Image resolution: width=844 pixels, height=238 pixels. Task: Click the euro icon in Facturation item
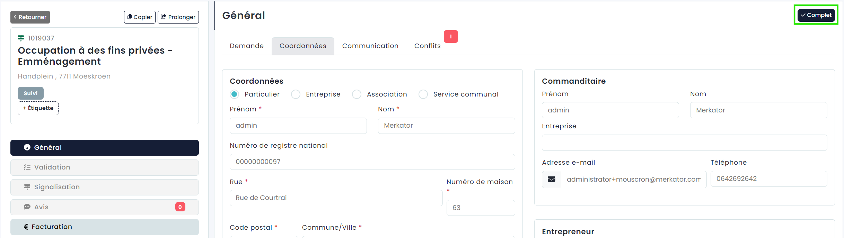pos(26,227)
